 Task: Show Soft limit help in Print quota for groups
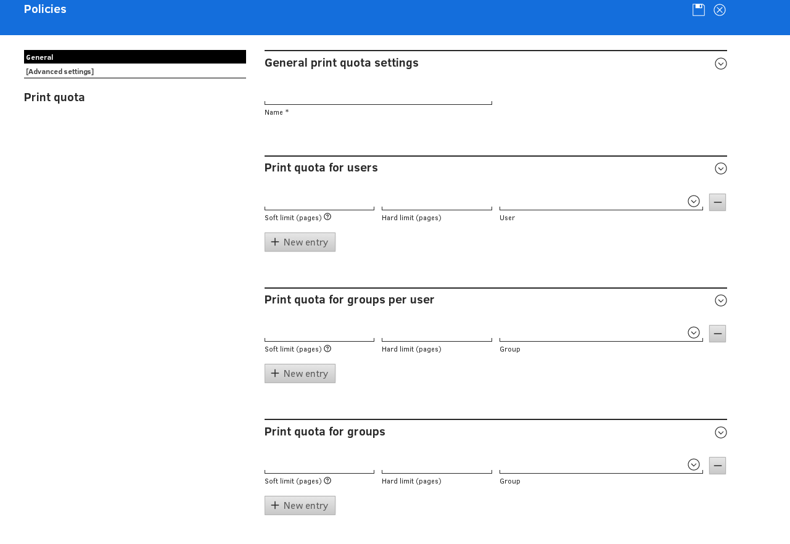(x=327, y=480)
